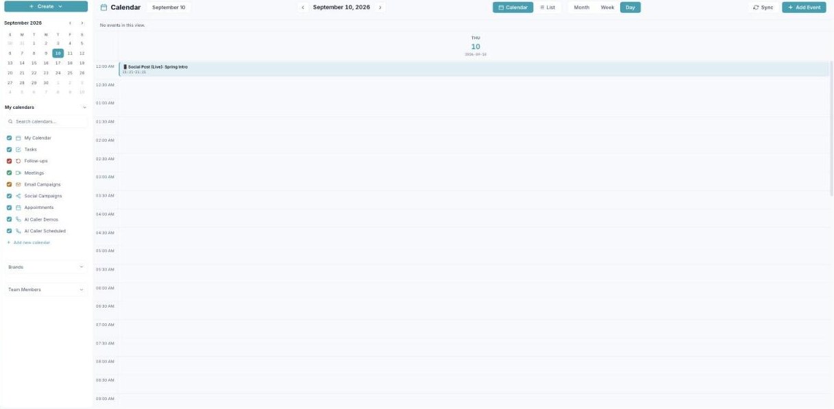Screen dimensions: 834x409
Task: Switch to the Month view
Action: coord(581,8)
